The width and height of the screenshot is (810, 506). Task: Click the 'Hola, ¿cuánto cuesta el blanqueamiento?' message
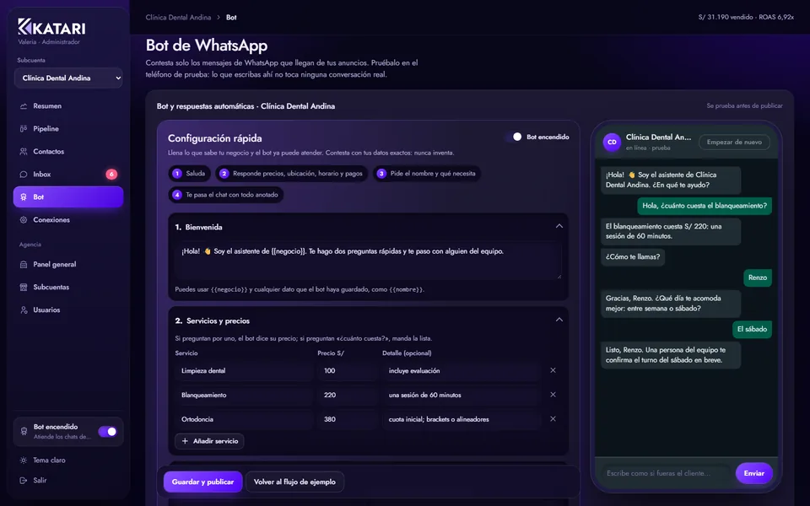click(x=704, y=206)
